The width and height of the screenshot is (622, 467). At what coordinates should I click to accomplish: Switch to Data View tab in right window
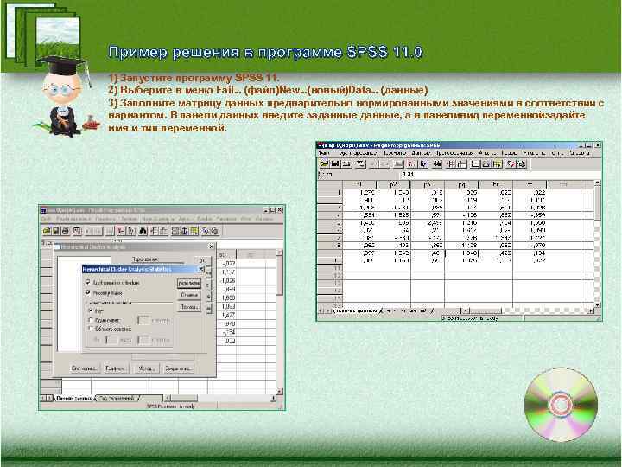pyautogui.click(x=355, y=311)
